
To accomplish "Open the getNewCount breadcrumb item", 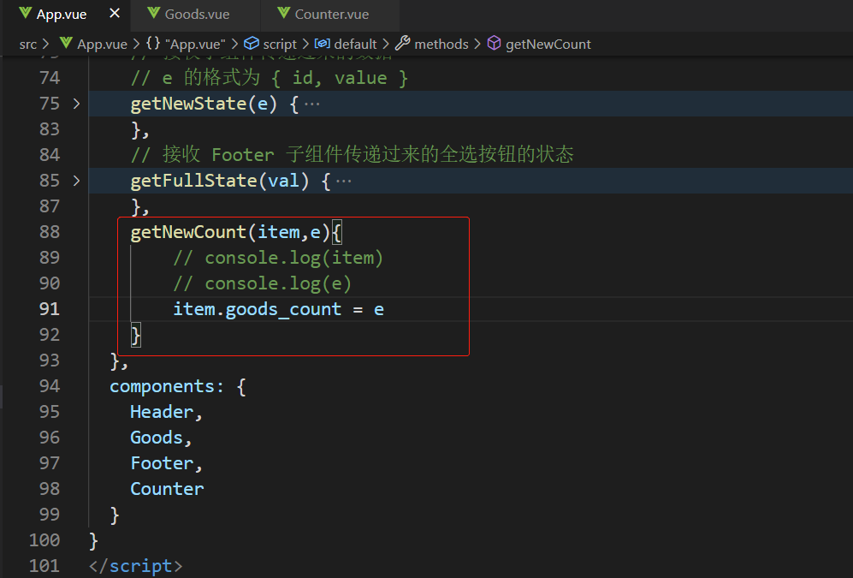I will coord(548,44).
